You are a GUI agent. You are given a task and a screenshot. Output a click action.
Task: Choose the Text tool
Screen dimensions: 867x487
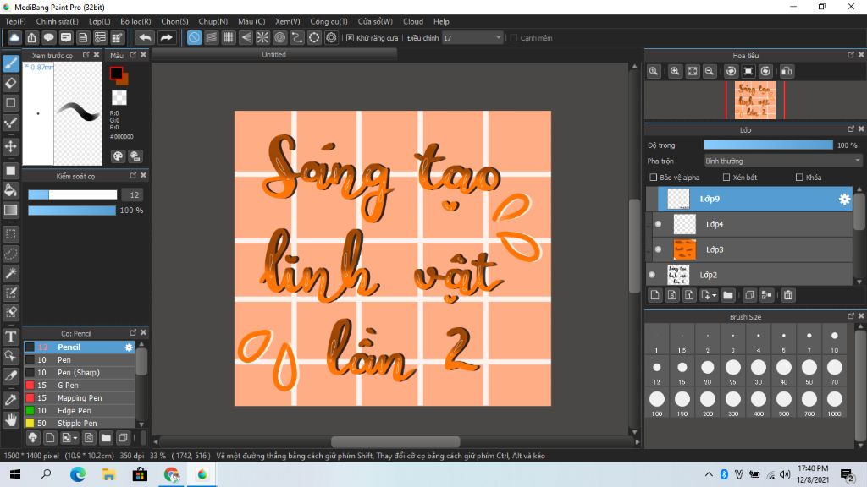(x=11, y=337)
